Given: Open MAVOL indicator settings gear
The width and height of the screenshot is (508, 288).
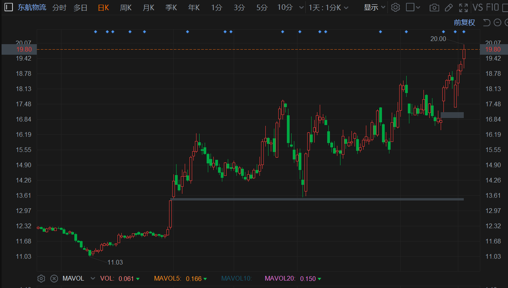Looking at the screenshot, I should pyautogui.click(x=41, y=279).
